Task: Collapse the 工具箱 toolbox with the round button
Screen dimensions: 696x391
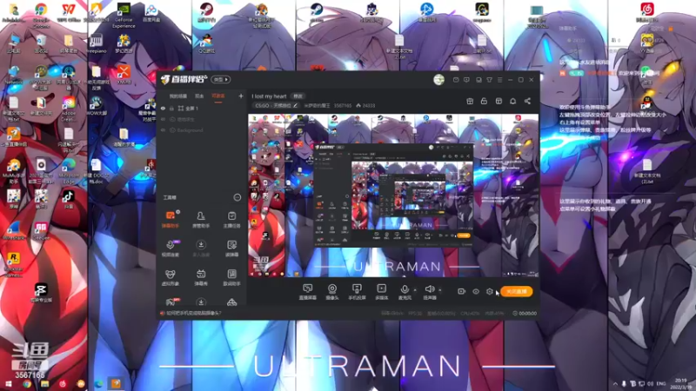Action: click(237, 197)
